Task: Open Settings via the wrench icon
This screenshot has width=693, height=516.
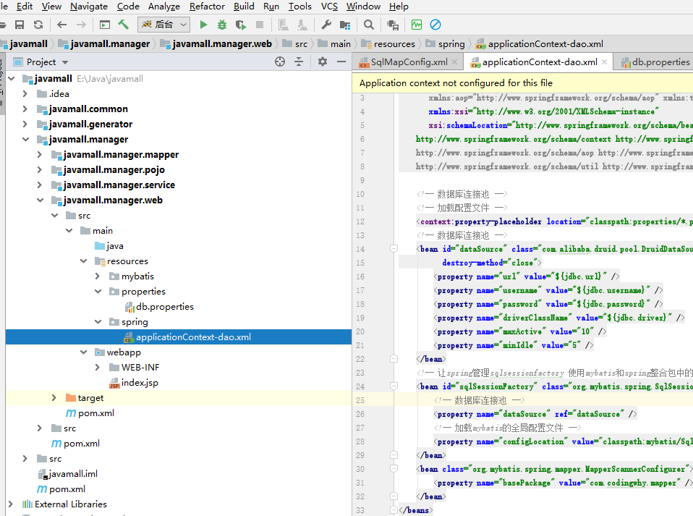Action: [x=326, y=25]
